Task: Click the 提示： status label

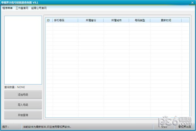Action: tap(6, 127)
